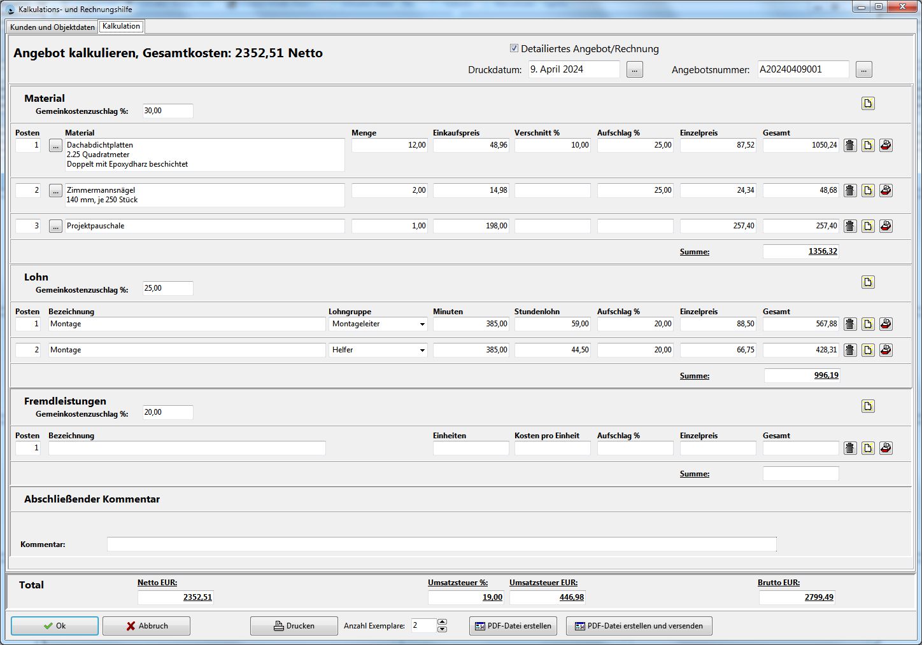
Task: Click the Lohn Summe value 996,19
Action: 802,375
